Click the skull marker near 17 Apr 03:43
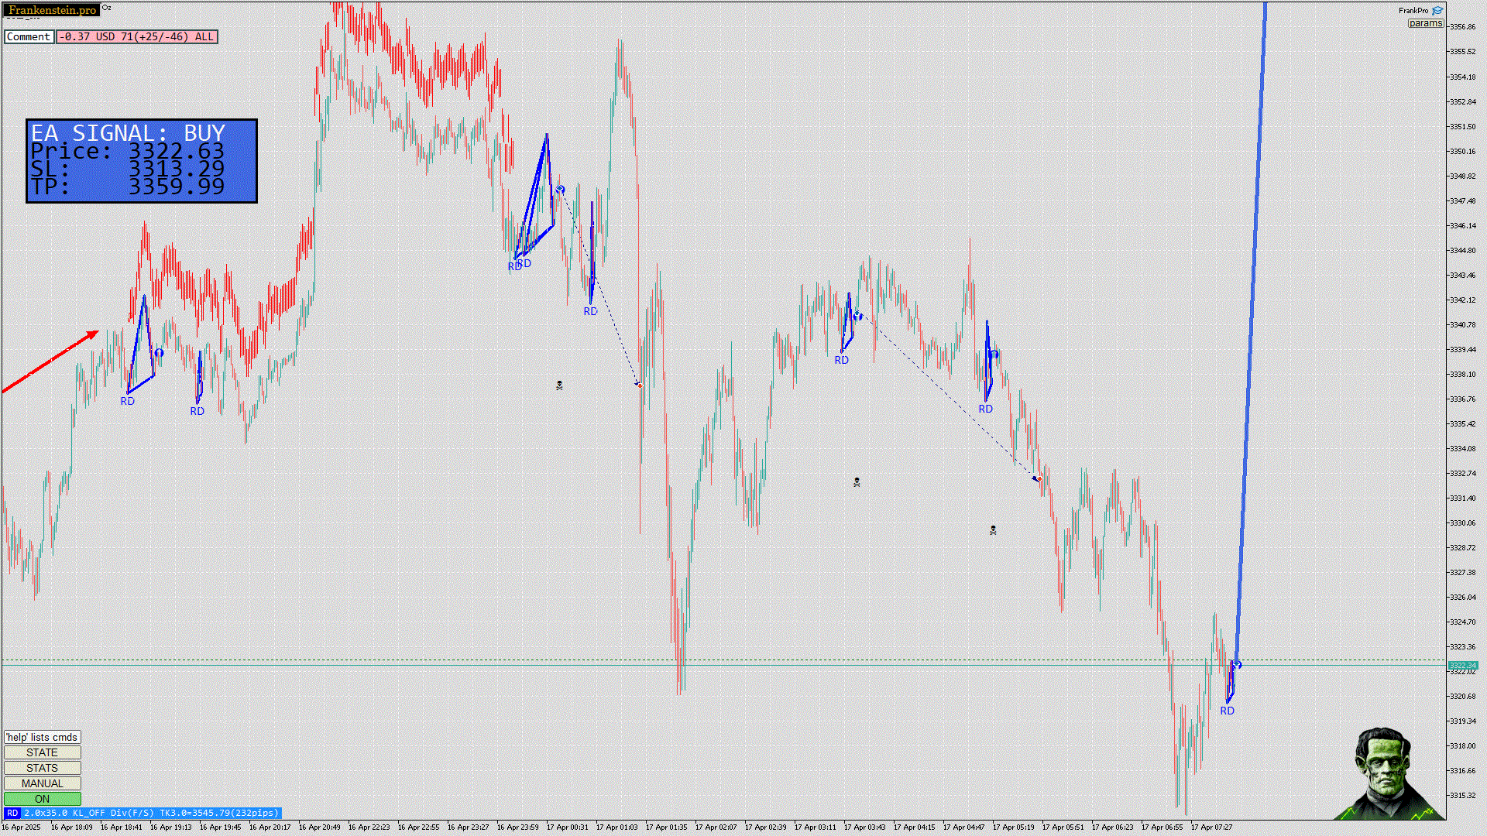 pyautogui.click(x=857, y=482)
